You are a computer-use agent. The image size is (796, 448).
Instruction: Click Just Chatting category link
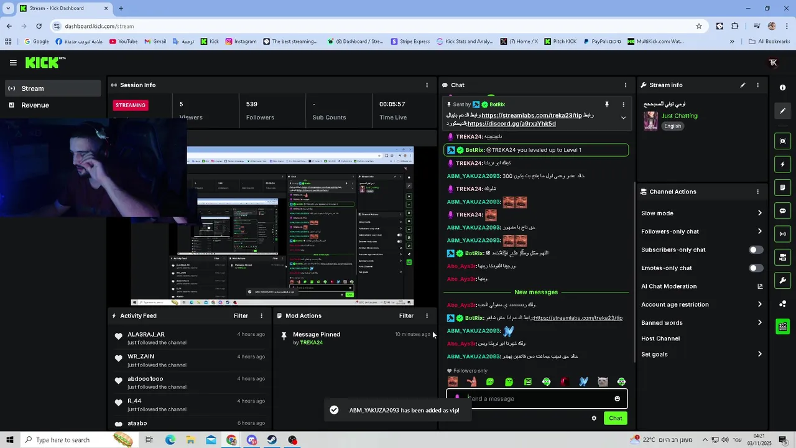click(x=679, y=116)
